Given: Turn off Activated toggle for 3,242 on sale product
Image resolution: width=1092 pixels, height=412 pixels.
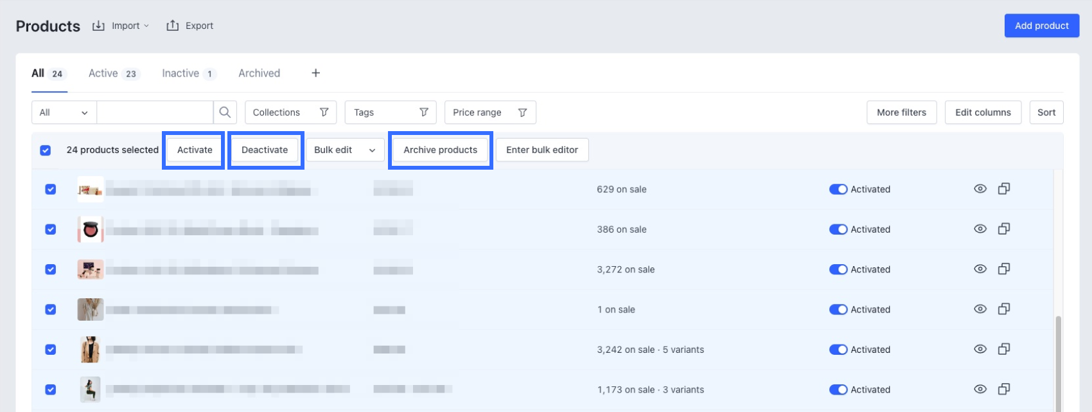Looking at the screenshot, I should click(x=838, y=350).
